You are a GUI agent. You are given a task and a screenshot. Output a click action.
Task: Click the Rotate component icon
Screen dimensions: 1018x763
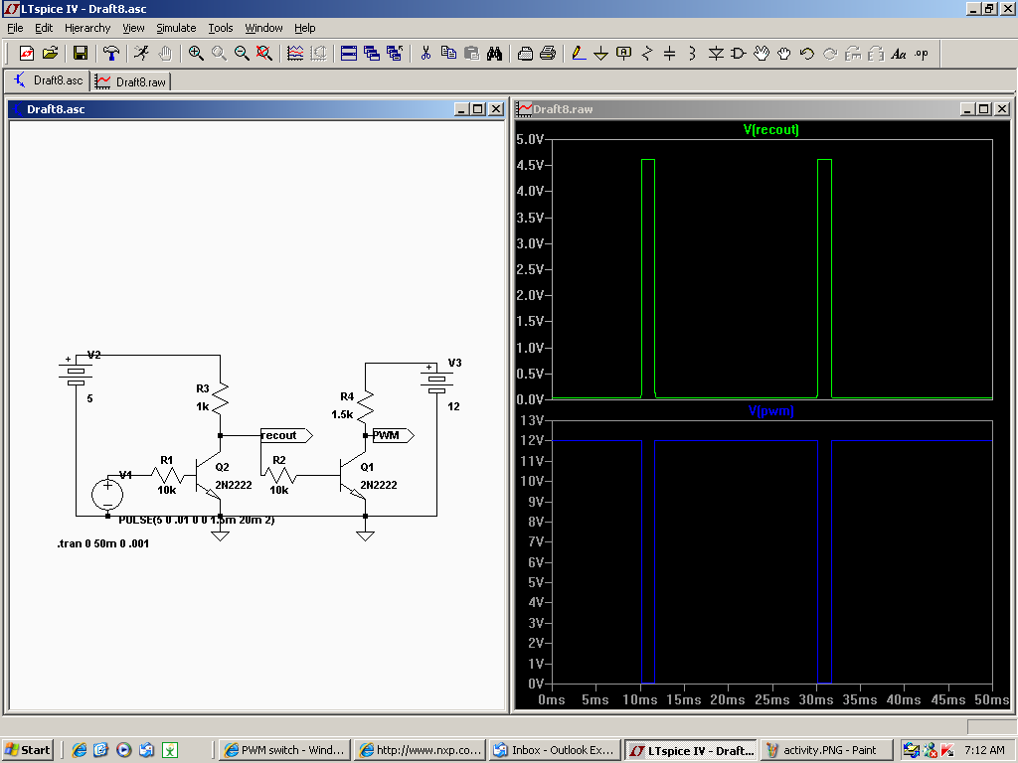point(853,54)
